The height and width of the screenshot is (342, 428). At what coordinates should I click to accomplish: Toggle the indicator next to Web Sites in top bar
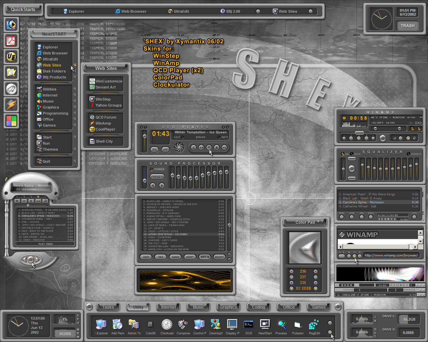(x=311, y=11)
